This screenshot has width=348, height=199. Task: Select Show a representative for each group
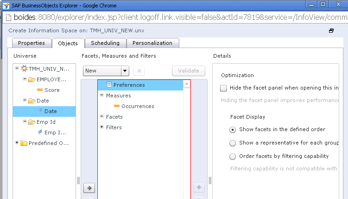[x=232, y=143]
